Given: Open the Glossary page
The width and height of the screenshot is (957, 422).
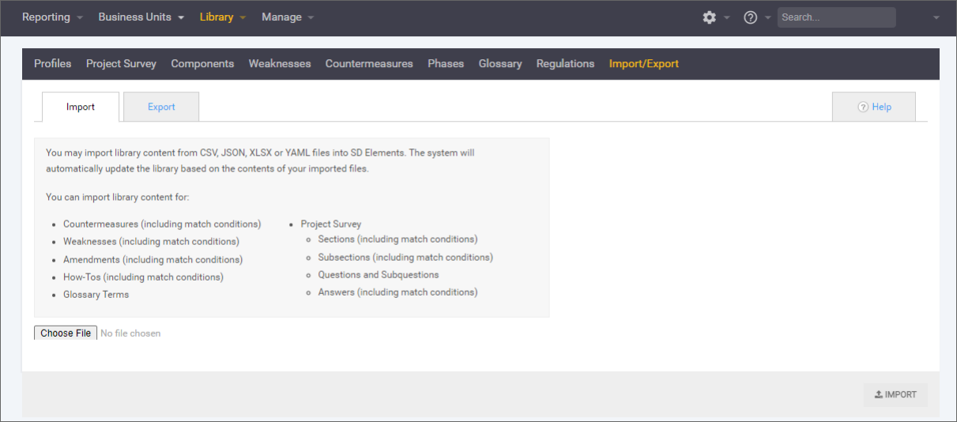Looking at the screenshot, I should pyautogui.click(x=500, y=64).
